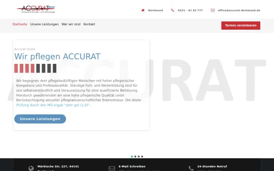This screenshot has width=274, height=171.
Task: Click the envelope icon next to office email
Action: point(213,10)
